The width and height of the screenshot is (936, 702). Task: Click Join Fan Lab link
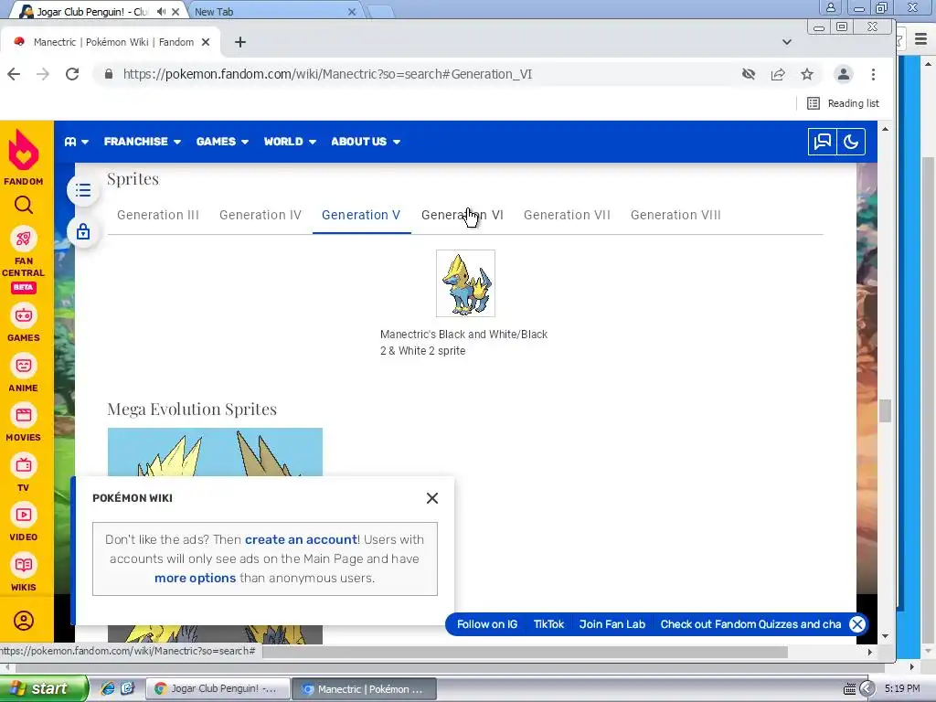tap(612, 623)
